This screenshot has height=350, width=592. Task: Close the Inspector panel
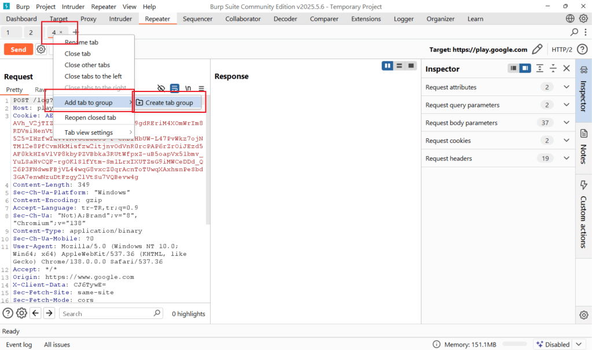click(567, 68)
